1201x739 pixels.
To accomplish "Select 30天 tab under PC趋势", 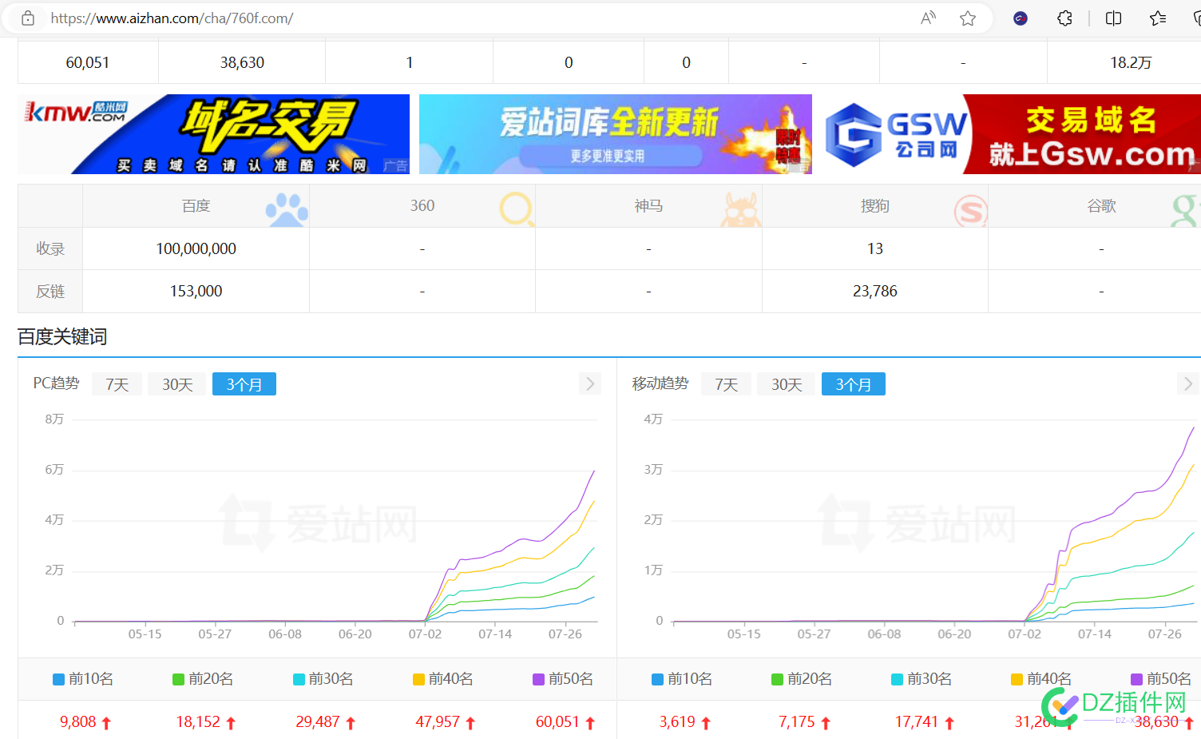I will (x=177, y=384).
